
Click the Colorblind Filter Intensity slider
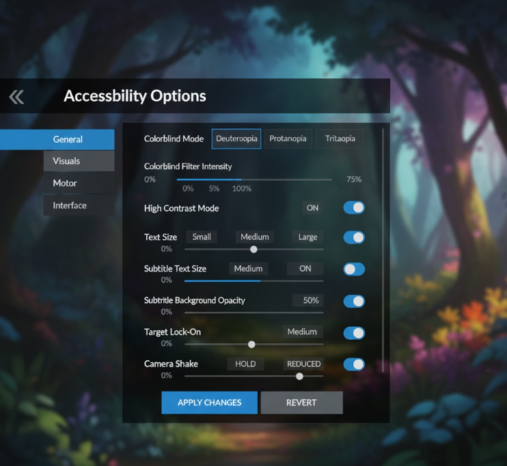click(x=254, y=179)
